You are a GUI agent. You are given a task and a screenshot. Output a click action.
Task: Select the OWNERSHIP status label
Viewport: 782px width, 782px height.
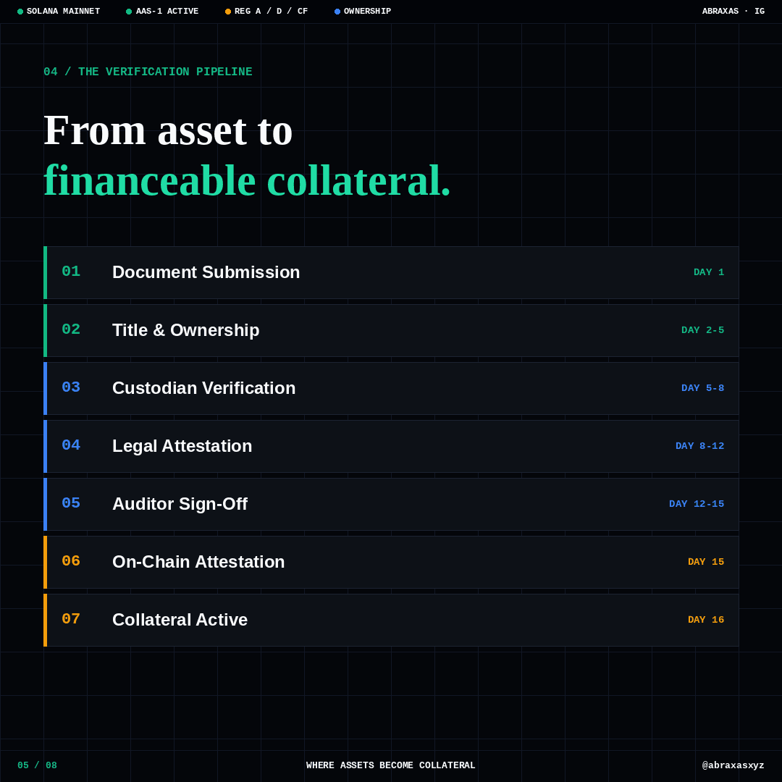[x=368, y=11]
